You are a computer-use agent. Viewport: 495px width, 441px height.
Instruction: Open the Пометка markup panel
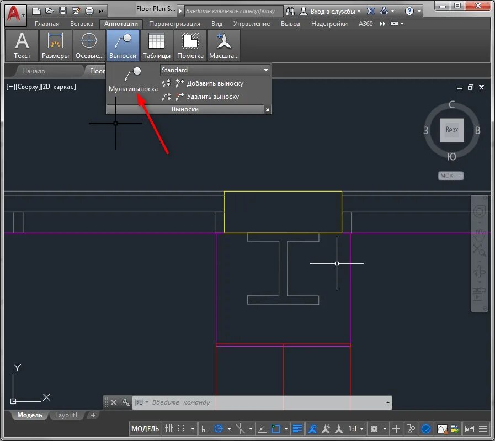[x=190, y=45]
